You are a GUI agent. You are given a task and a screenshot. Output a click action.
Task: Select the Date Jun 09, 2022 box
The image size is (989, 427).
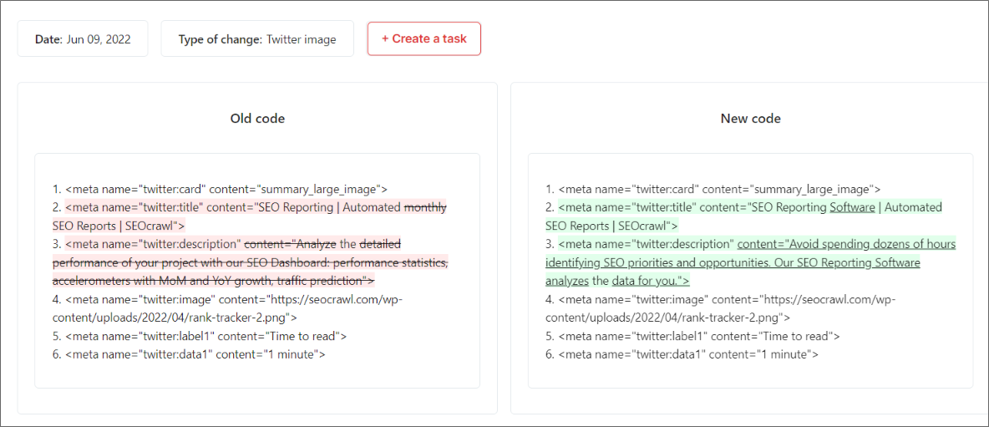click(x=83, y=39)
